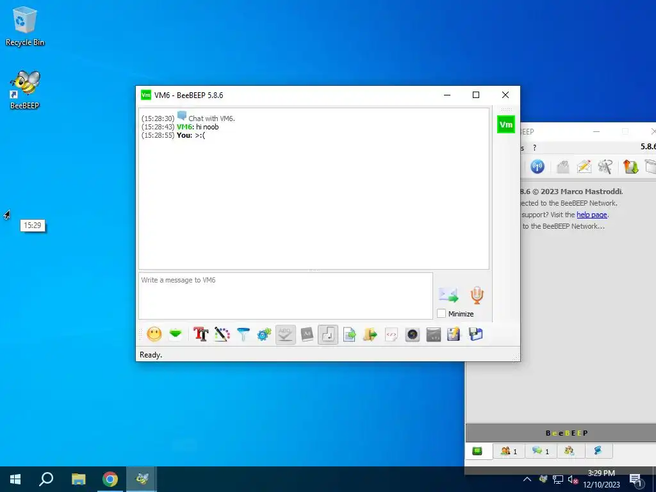Click the camera screenshot icon
The height and width of the screenshot is (492, 656).
[413, 334]
